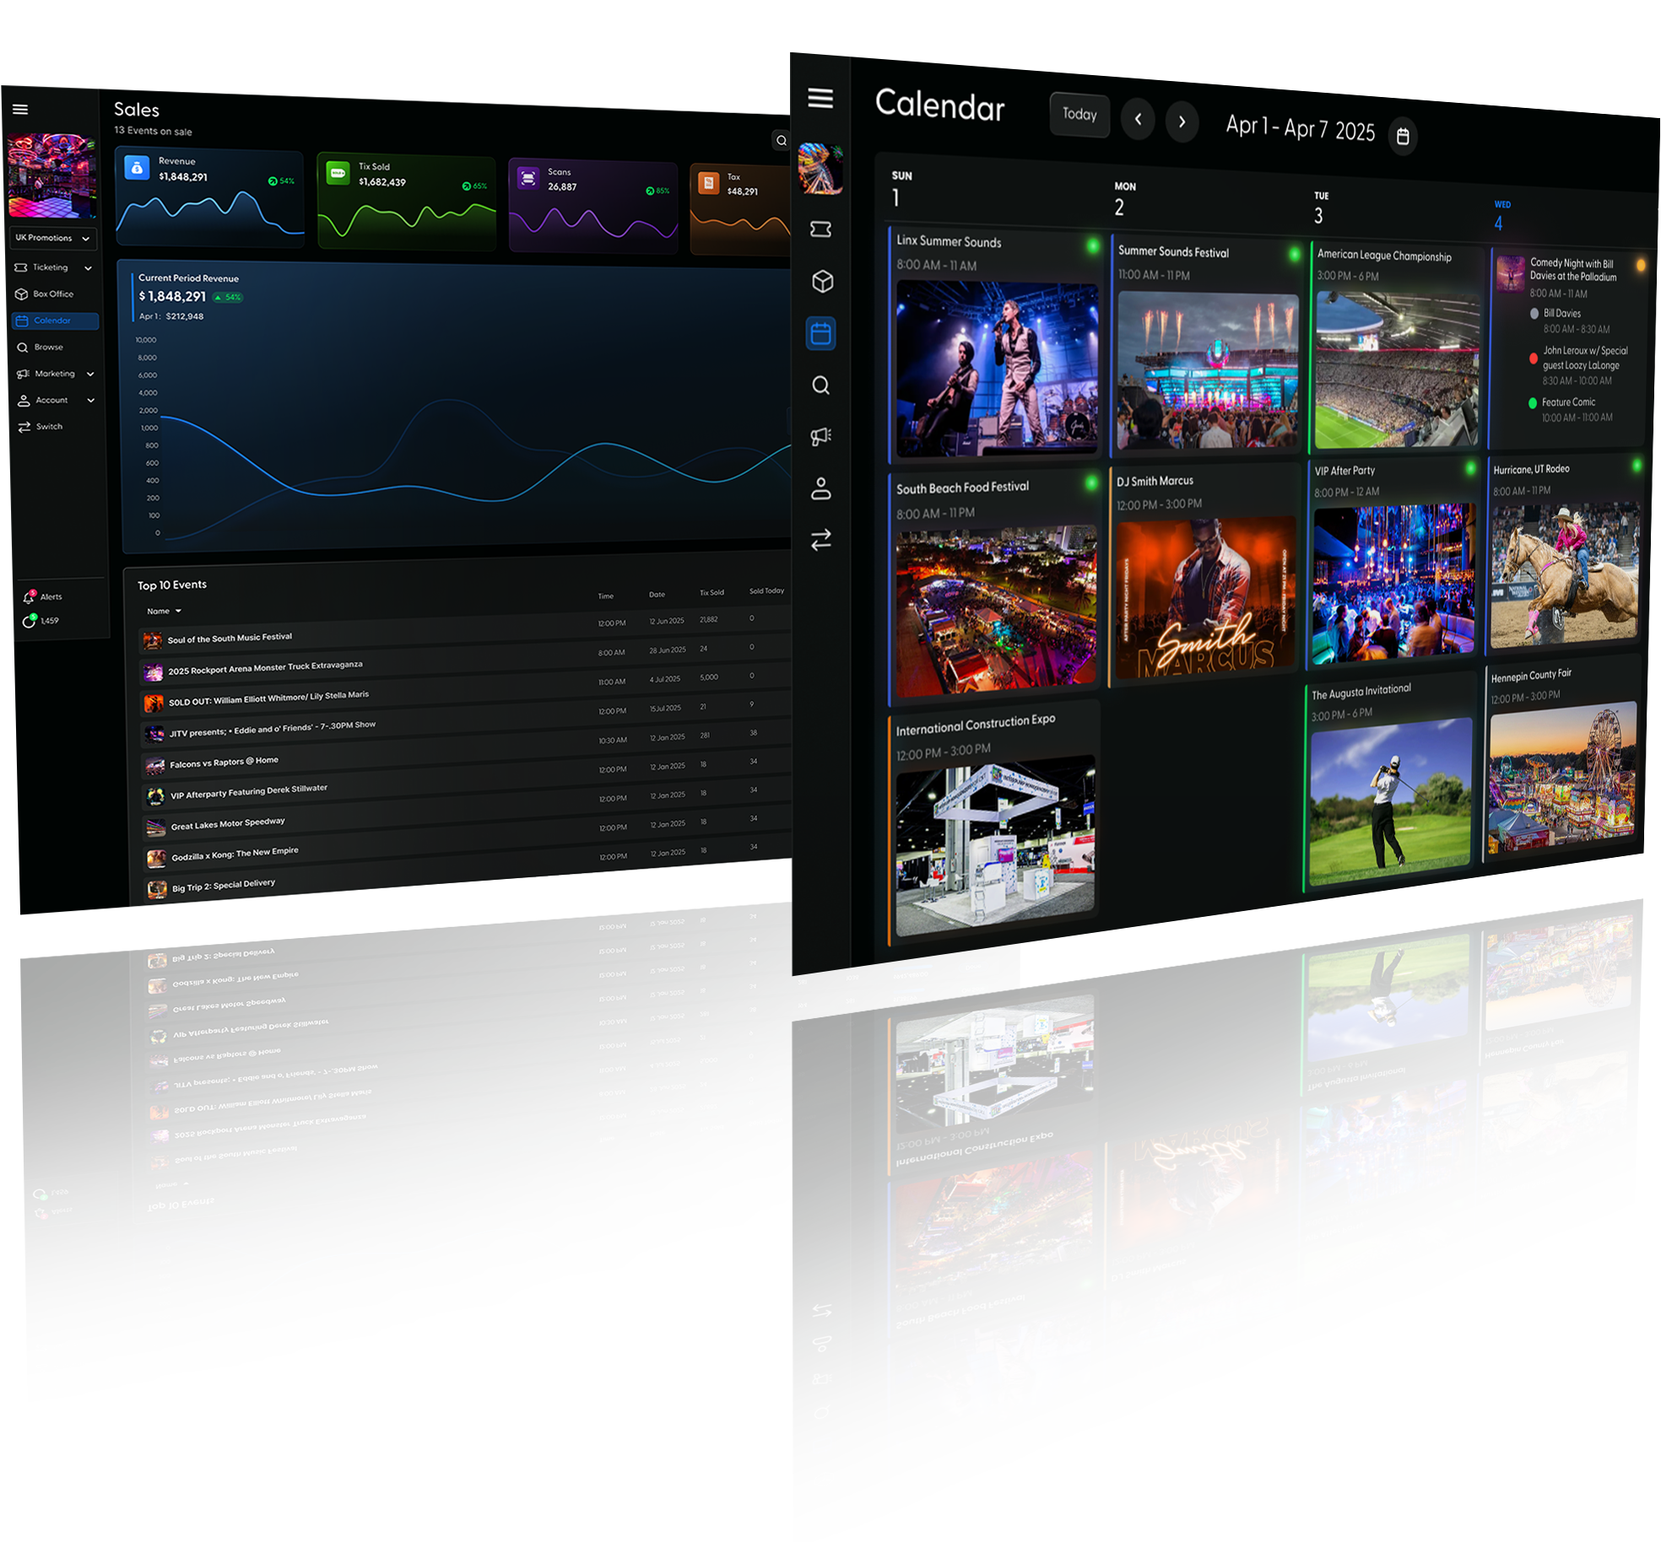
Task: Open Falcons vs Raptors @ Home row
Action: (x=464, y=752)
